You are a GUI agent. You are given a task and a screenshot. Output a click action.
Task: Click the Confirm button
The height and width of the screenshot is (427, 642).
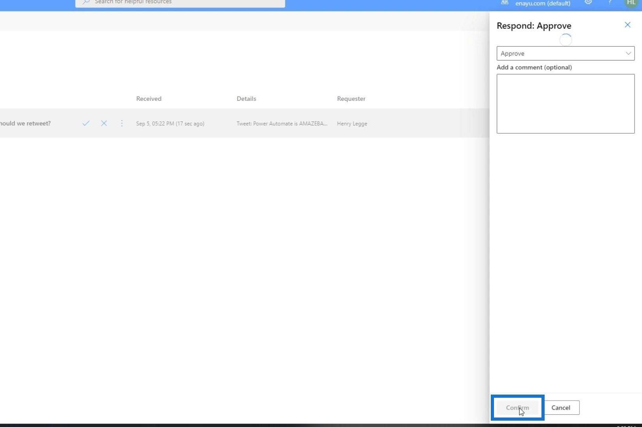point(517,408)
